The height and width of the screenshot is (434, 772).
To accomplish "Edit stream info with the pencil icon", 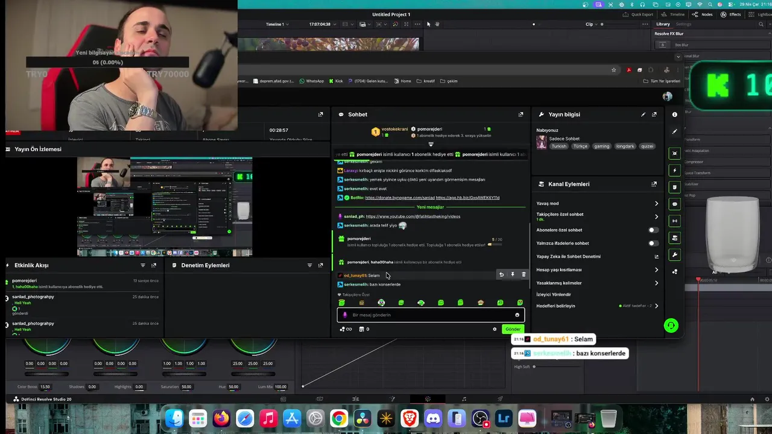I will [x=643, y=115].
